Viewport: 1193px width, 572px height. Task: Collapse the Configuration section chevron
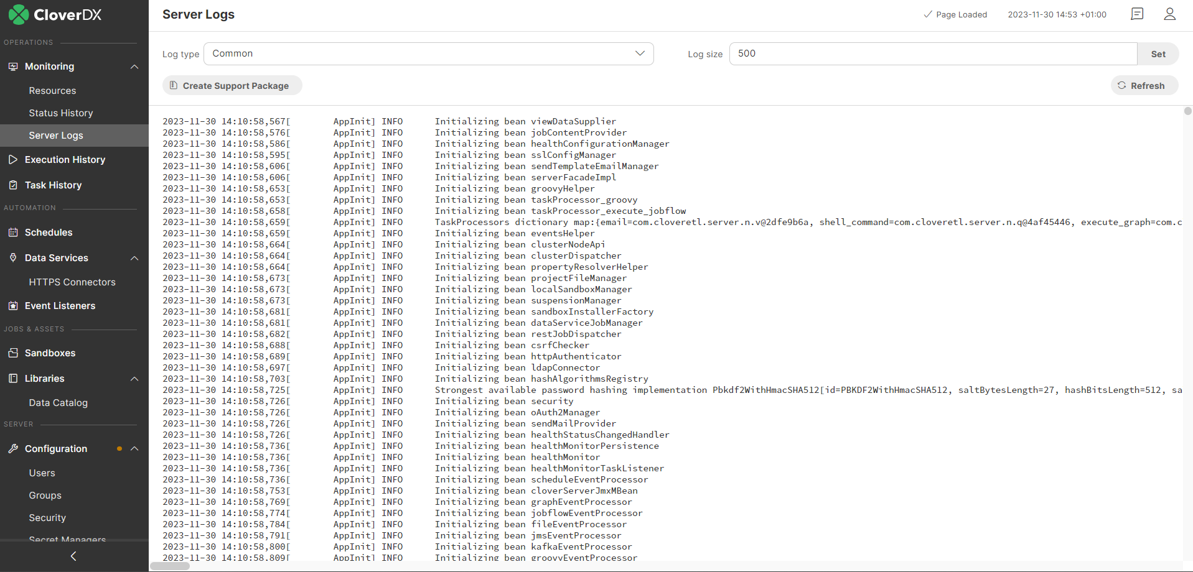[134, 448]
